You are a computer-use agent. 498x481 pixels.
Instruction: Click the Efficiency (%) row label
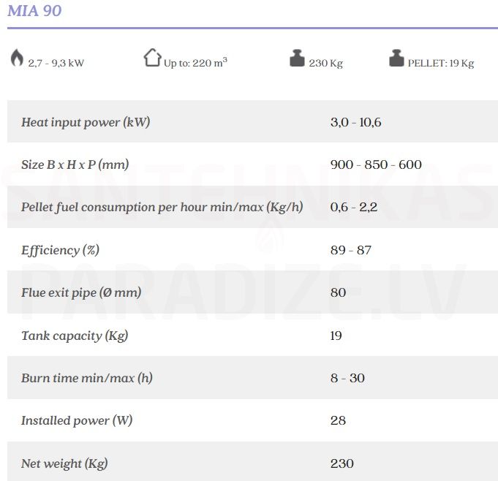(61, 250)
